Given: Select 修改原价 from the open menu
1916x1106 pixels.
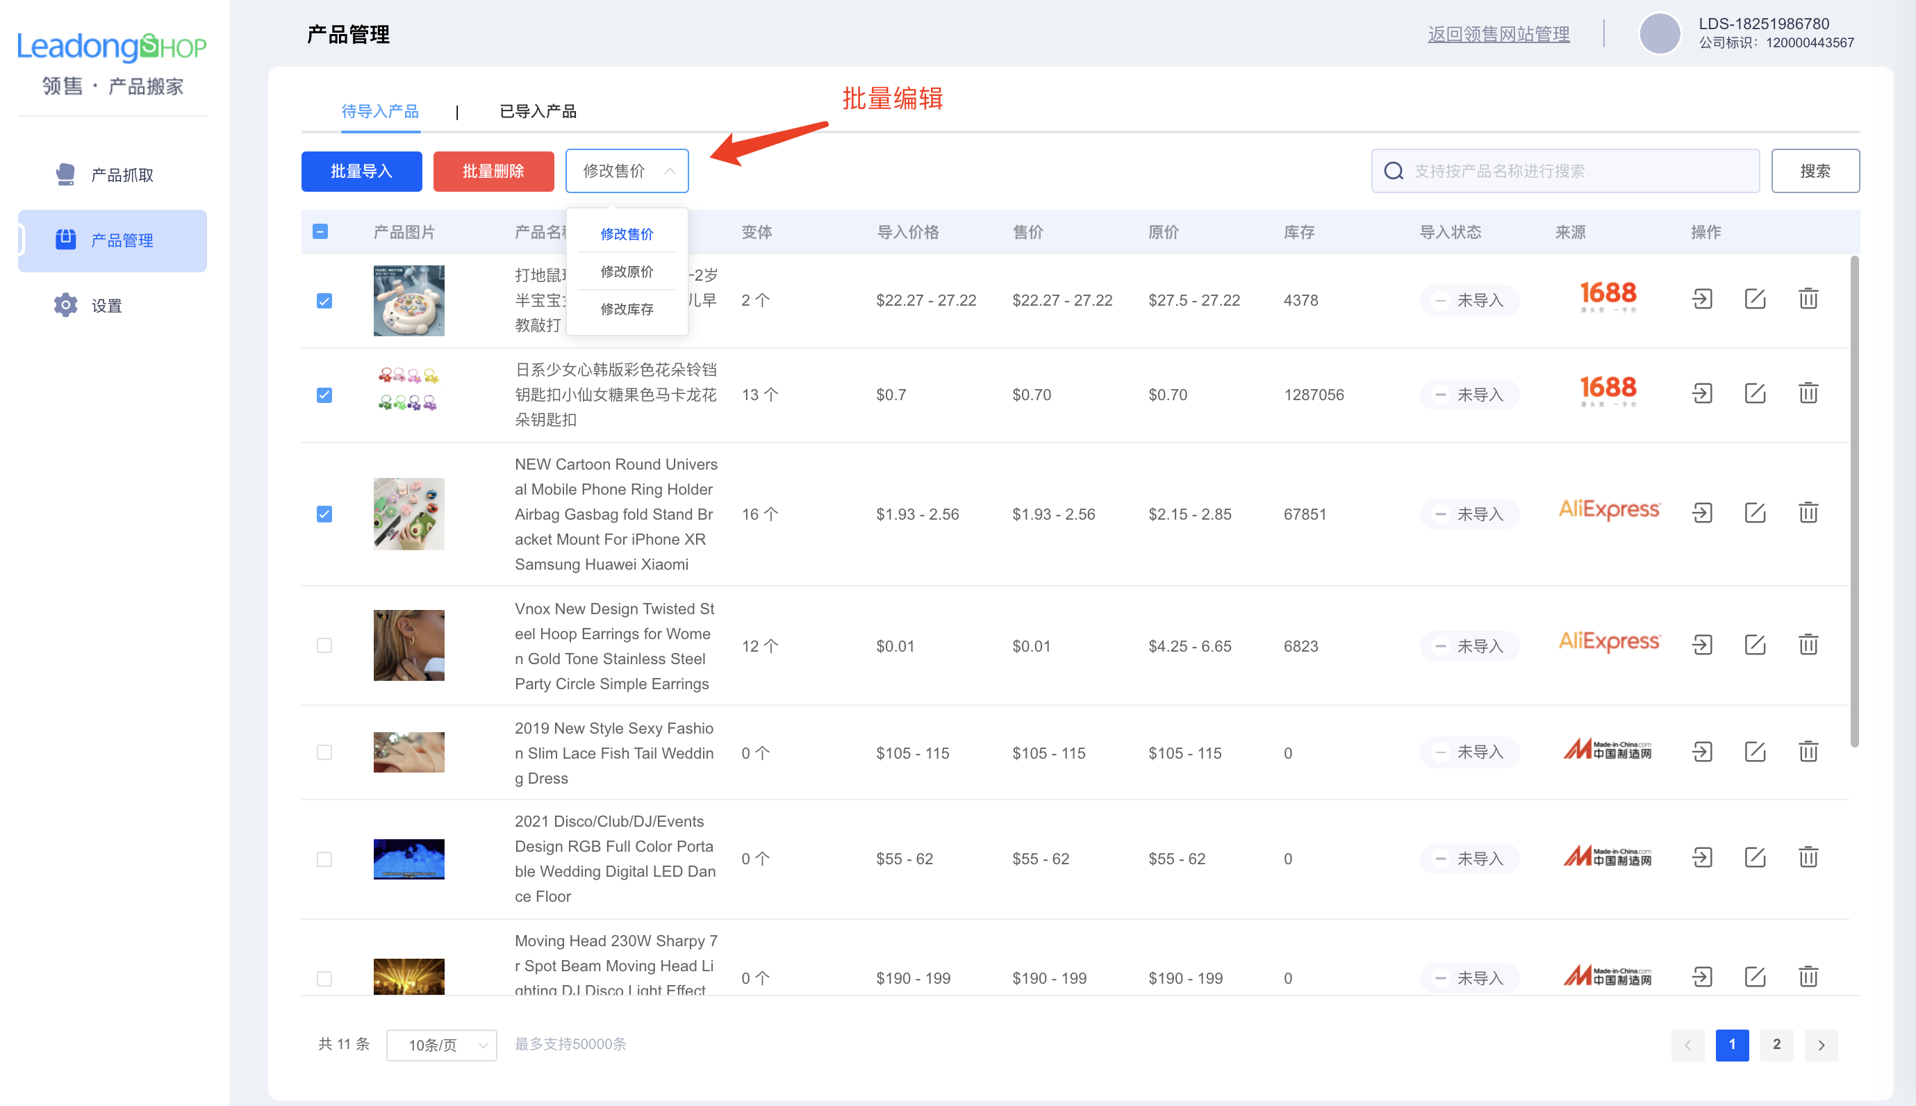Looking at the screenshot, I should (x=627, y=271).
